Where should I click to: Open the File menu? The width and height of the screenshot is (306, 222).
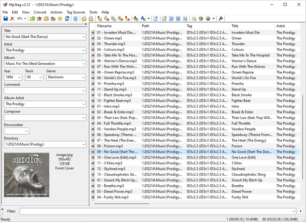[5, 12]
